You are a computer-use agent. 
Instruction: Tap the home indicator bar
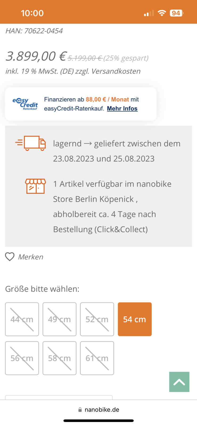click(x=98, y=421)
